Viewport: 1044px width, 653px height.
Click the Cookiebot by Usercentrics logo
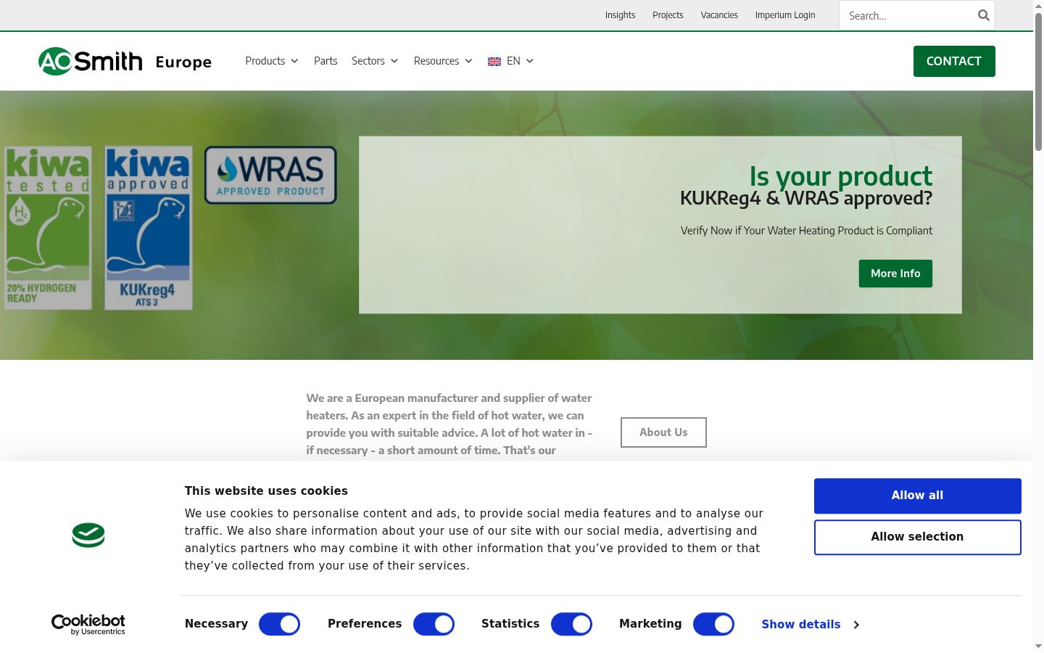(x=88, y=625)
